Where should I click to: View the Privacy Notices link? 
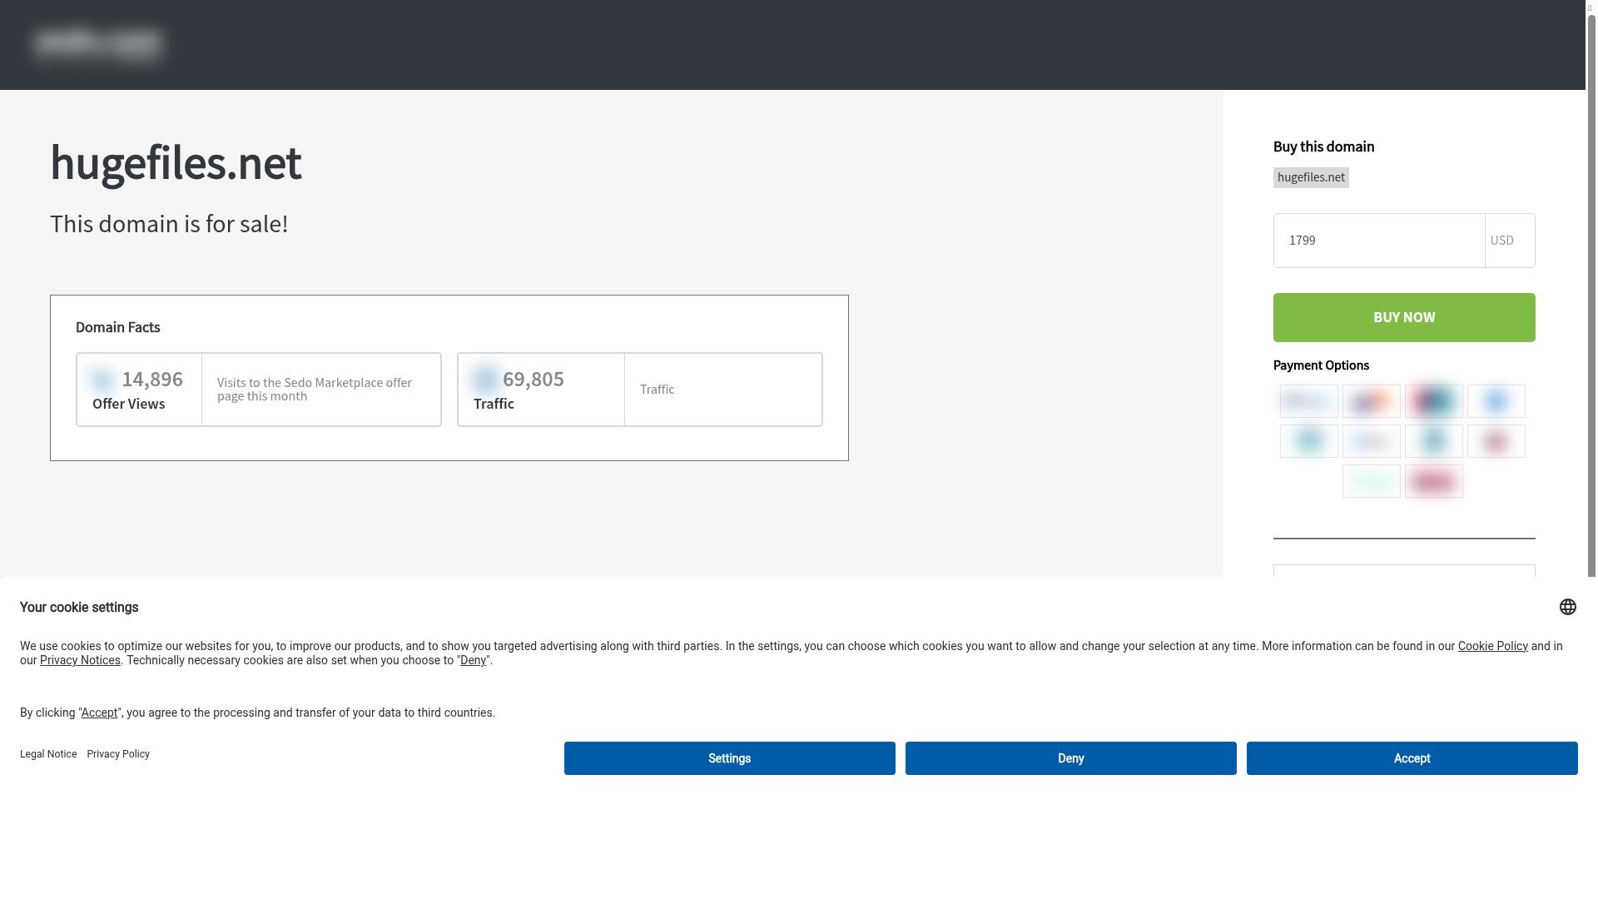click(79, 660)
